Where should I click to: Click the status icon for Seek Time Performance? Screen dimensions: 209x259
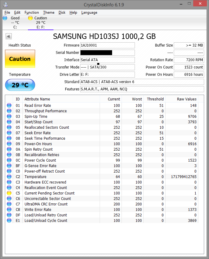(x=9, y=138)
